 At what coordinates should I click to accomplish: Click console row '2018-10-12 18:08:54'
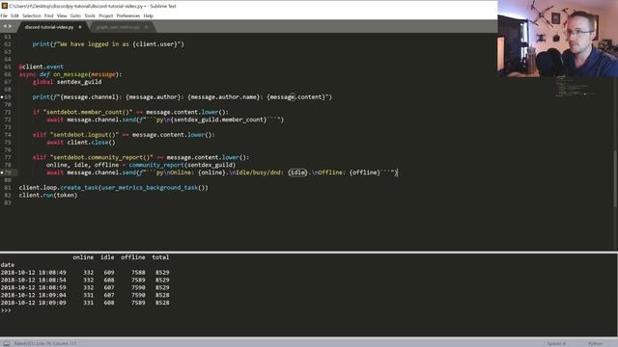[85, 280]
